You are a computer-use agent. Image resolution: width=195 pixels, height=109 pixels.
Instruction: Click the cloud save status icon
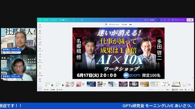coord(82,20)
